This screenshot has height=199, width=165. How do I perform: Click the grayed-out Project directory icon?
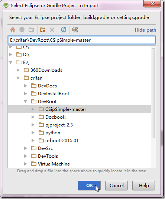[x=22, y=30]
